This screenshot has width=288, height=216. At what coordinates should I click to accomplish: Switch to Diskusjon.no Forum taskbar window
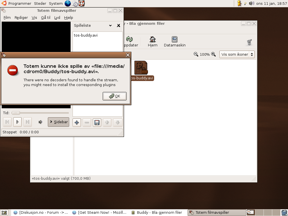click(x=40, y=213)
